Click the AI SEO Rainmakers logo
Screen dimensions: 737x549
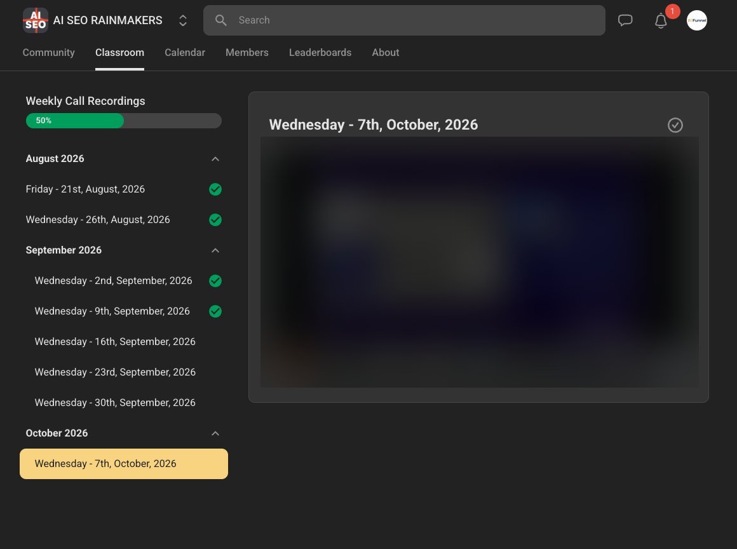click(36, 20)
